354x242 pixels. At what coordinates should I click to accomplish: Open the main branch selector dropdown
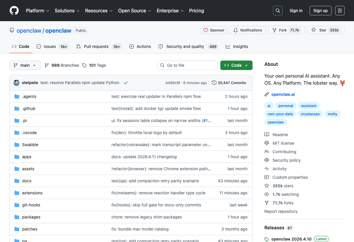coord(25,65)
